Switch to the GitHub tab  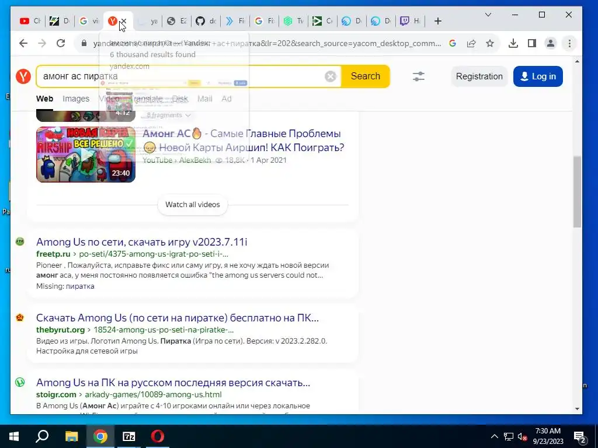(x=206, y=21)
